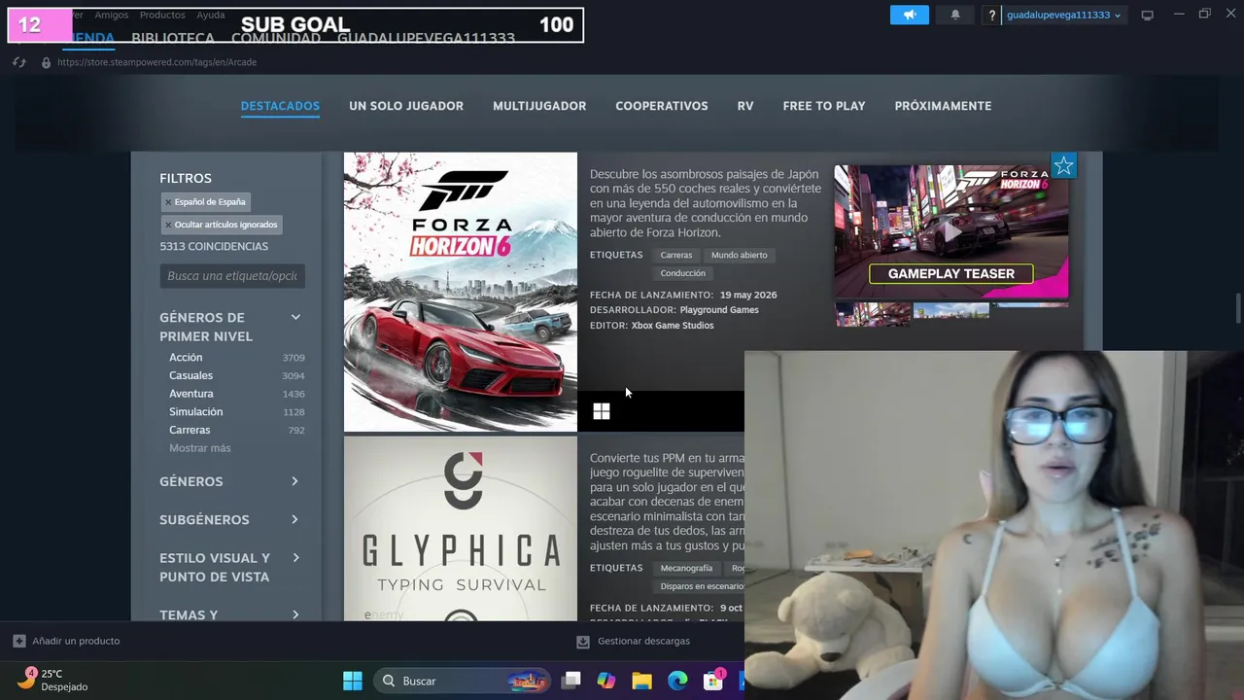Click the Carreras tag on Forza Horizon 6
This screenshot has width=1244, height=700.
click(x=675, y=255)
